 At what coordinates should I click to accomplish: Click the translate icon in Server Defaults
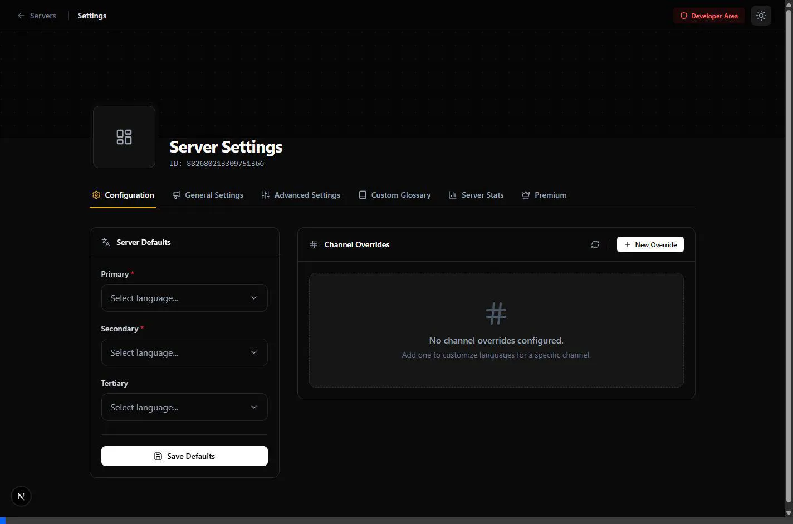click(x=106, y=242)
